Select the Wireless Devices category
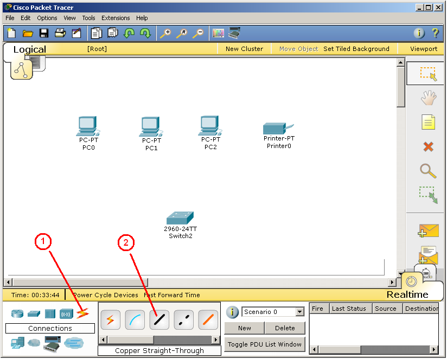This screenshot has height=359, width=447. [x=66, y=315]
